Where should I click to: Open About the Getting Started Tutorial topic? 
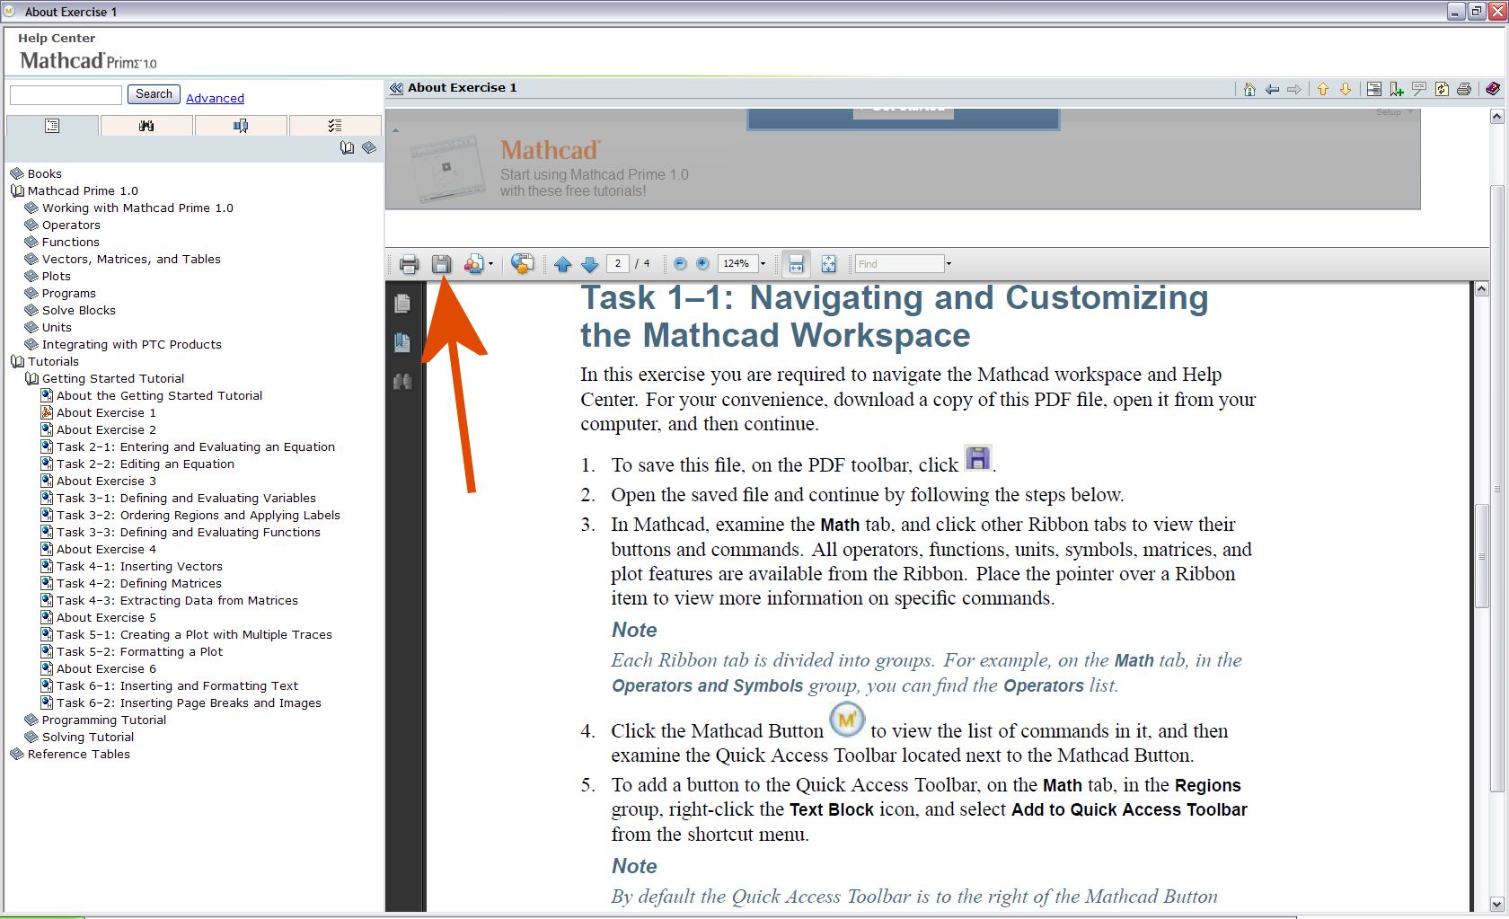[159, 395]
